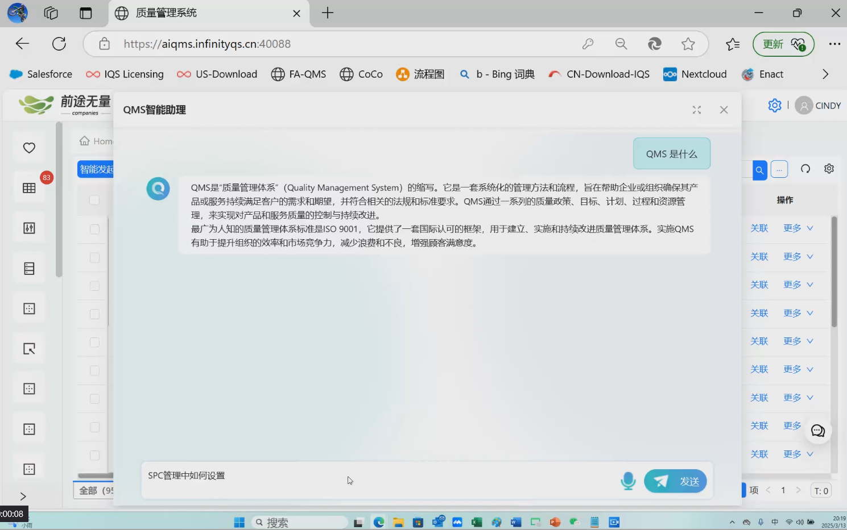Open the settings gear near the search bar
The height and width of the screenshot is (530, 847).
pos(829,168)
